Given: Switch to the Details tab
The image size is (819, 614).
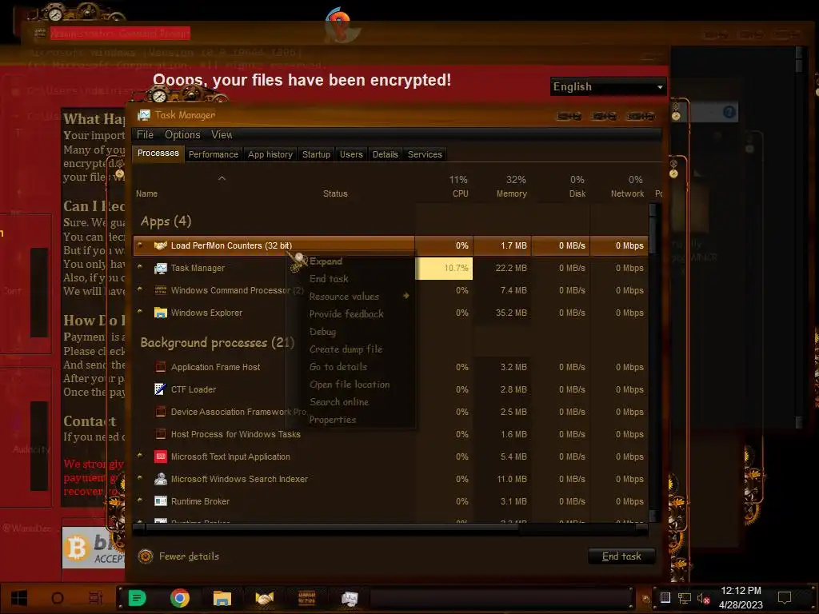Looking at the screenshot, I should [x=385, y=154].
